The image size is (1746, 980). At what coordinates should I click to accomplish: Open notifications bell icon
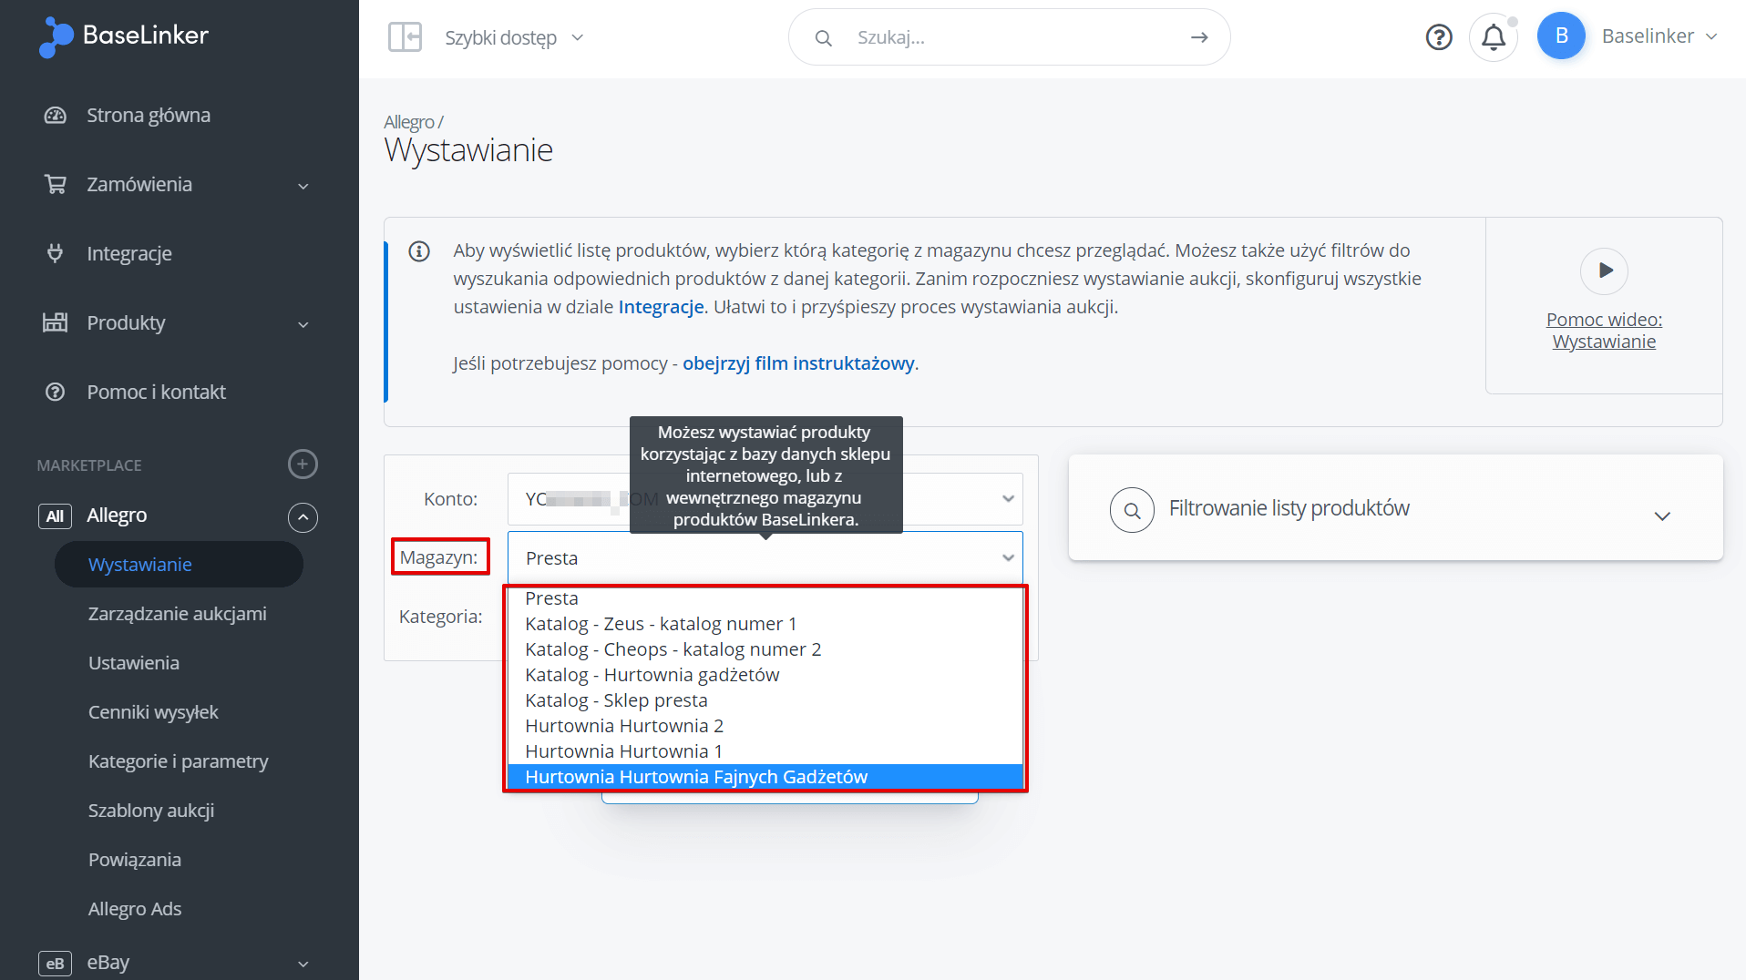tap(1493, 37)
